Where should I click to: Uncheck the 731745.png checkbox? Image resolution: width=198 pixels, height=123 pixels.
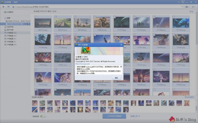[x=55, y=34]
